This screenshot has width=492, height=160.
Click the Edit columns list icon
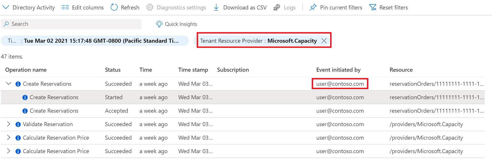[x=65, y=7]
